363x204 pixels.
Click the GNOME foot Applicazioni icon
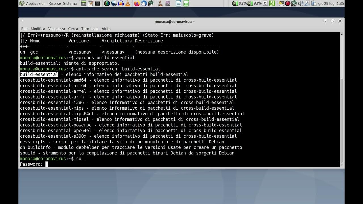pos(22,3)
